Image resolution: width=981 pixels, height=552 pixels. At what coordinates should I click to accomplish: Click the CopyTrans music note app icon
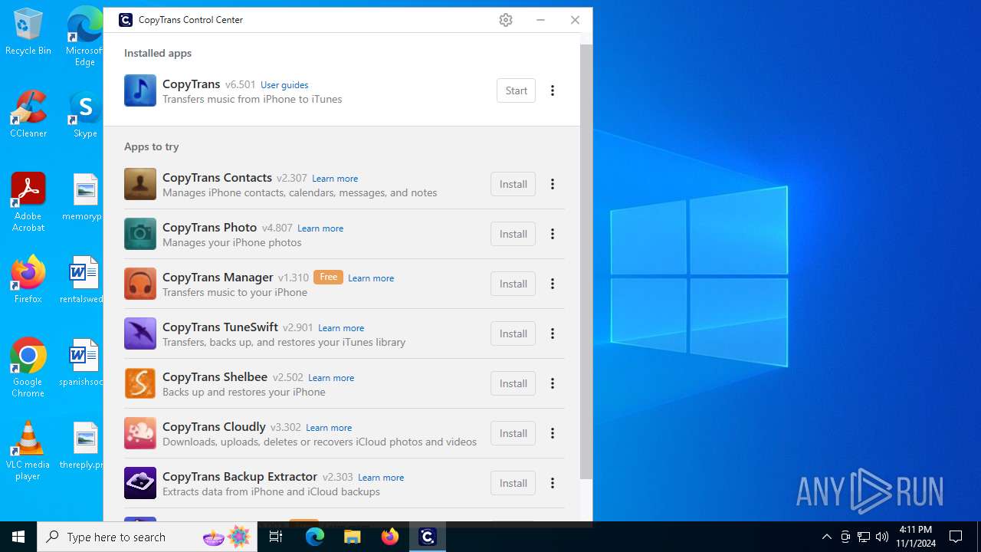click(x=140, y=90)
